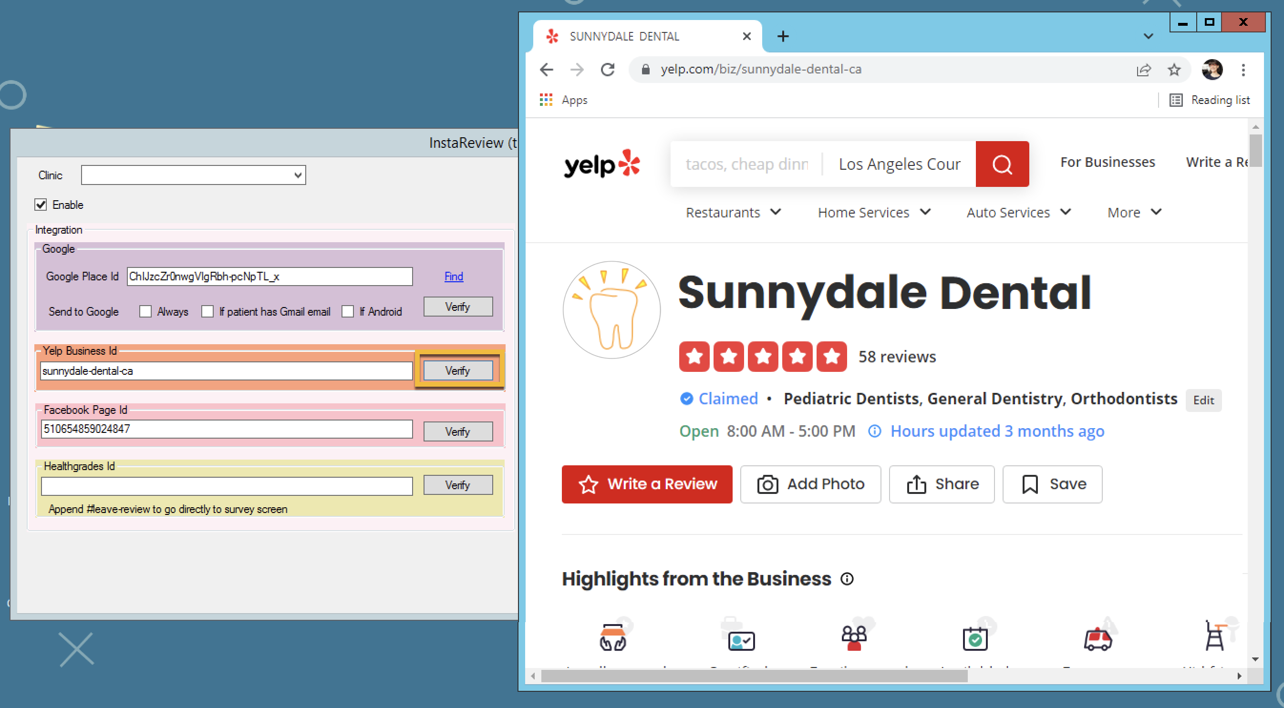The image size is (1284, 708).
Task: Open the Reading list
Action: (x=1210, y=100)
